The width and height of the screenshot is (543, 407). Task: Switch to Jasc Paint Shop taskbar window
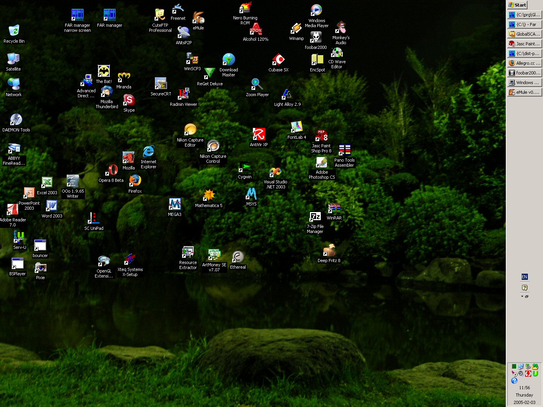(x=524, y=44)
